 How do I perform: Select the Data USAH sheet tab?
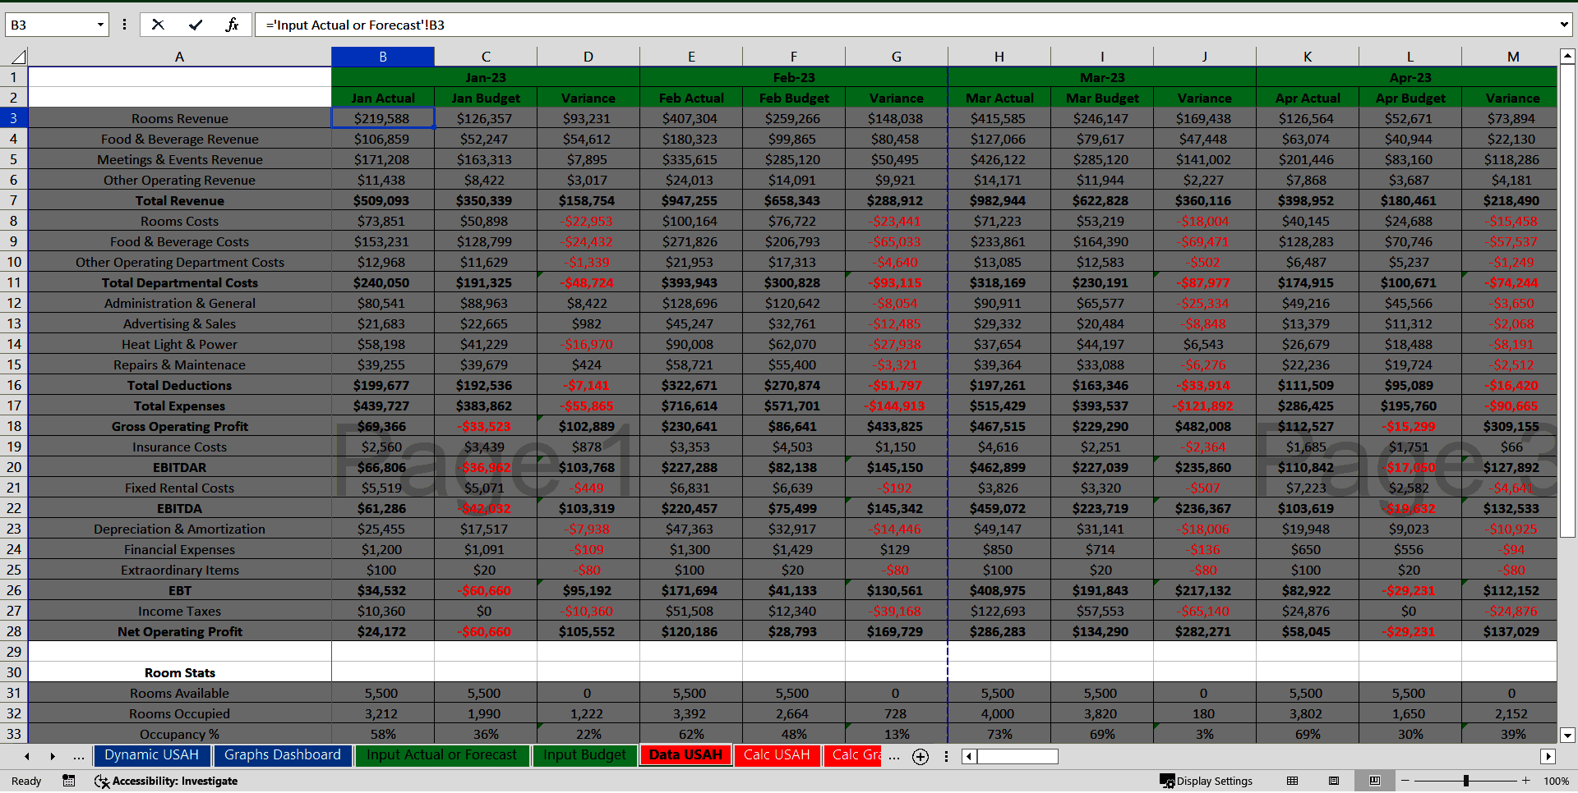coord(685,755)
